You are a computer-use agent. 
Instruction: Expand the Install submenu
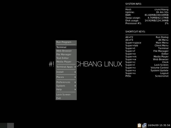pyautogui.click(x=66, y=72)
